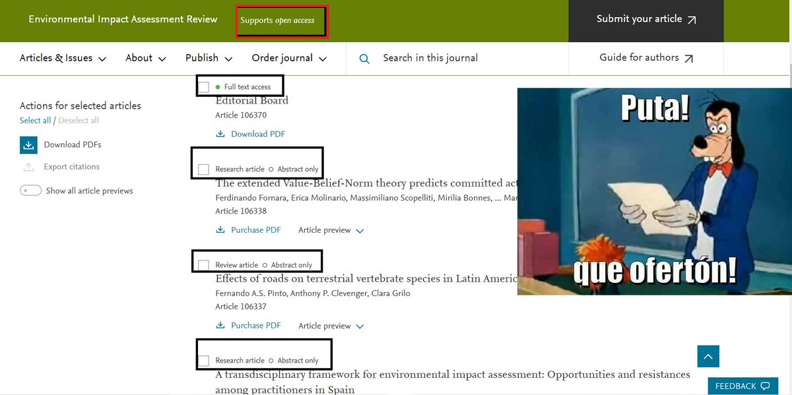This screenshot has height=395, width=792.
Task: Open the Publish menu
Action: pyautogui.click(x=208, y=58)
